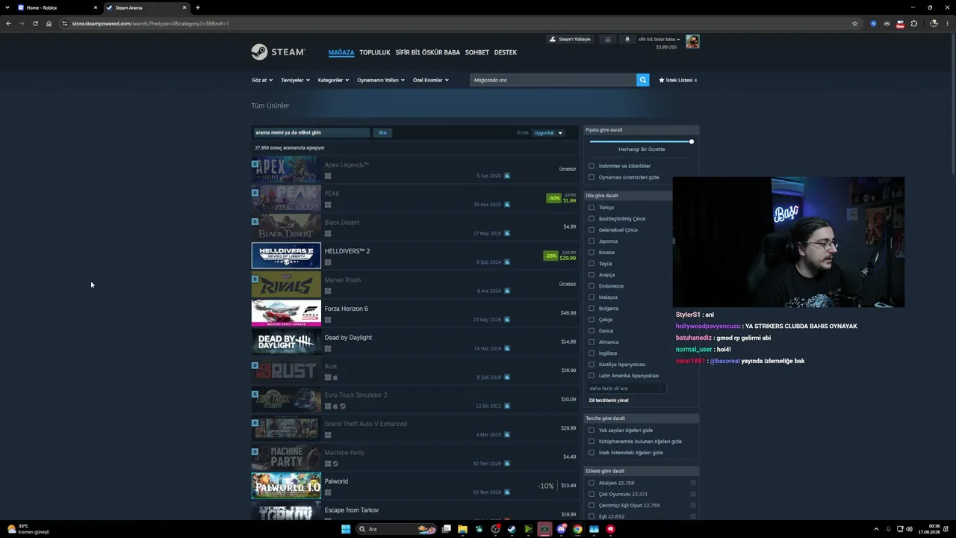Click the language search field daha fazla dil ara

pos(626,389)
